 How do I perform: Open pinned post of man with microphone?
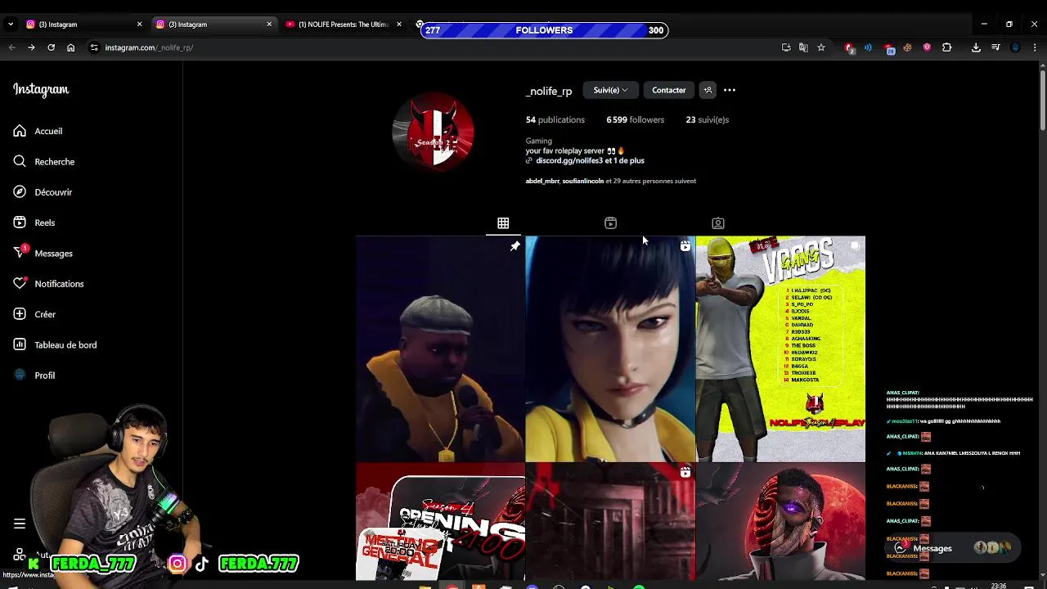tap(440, 349)
